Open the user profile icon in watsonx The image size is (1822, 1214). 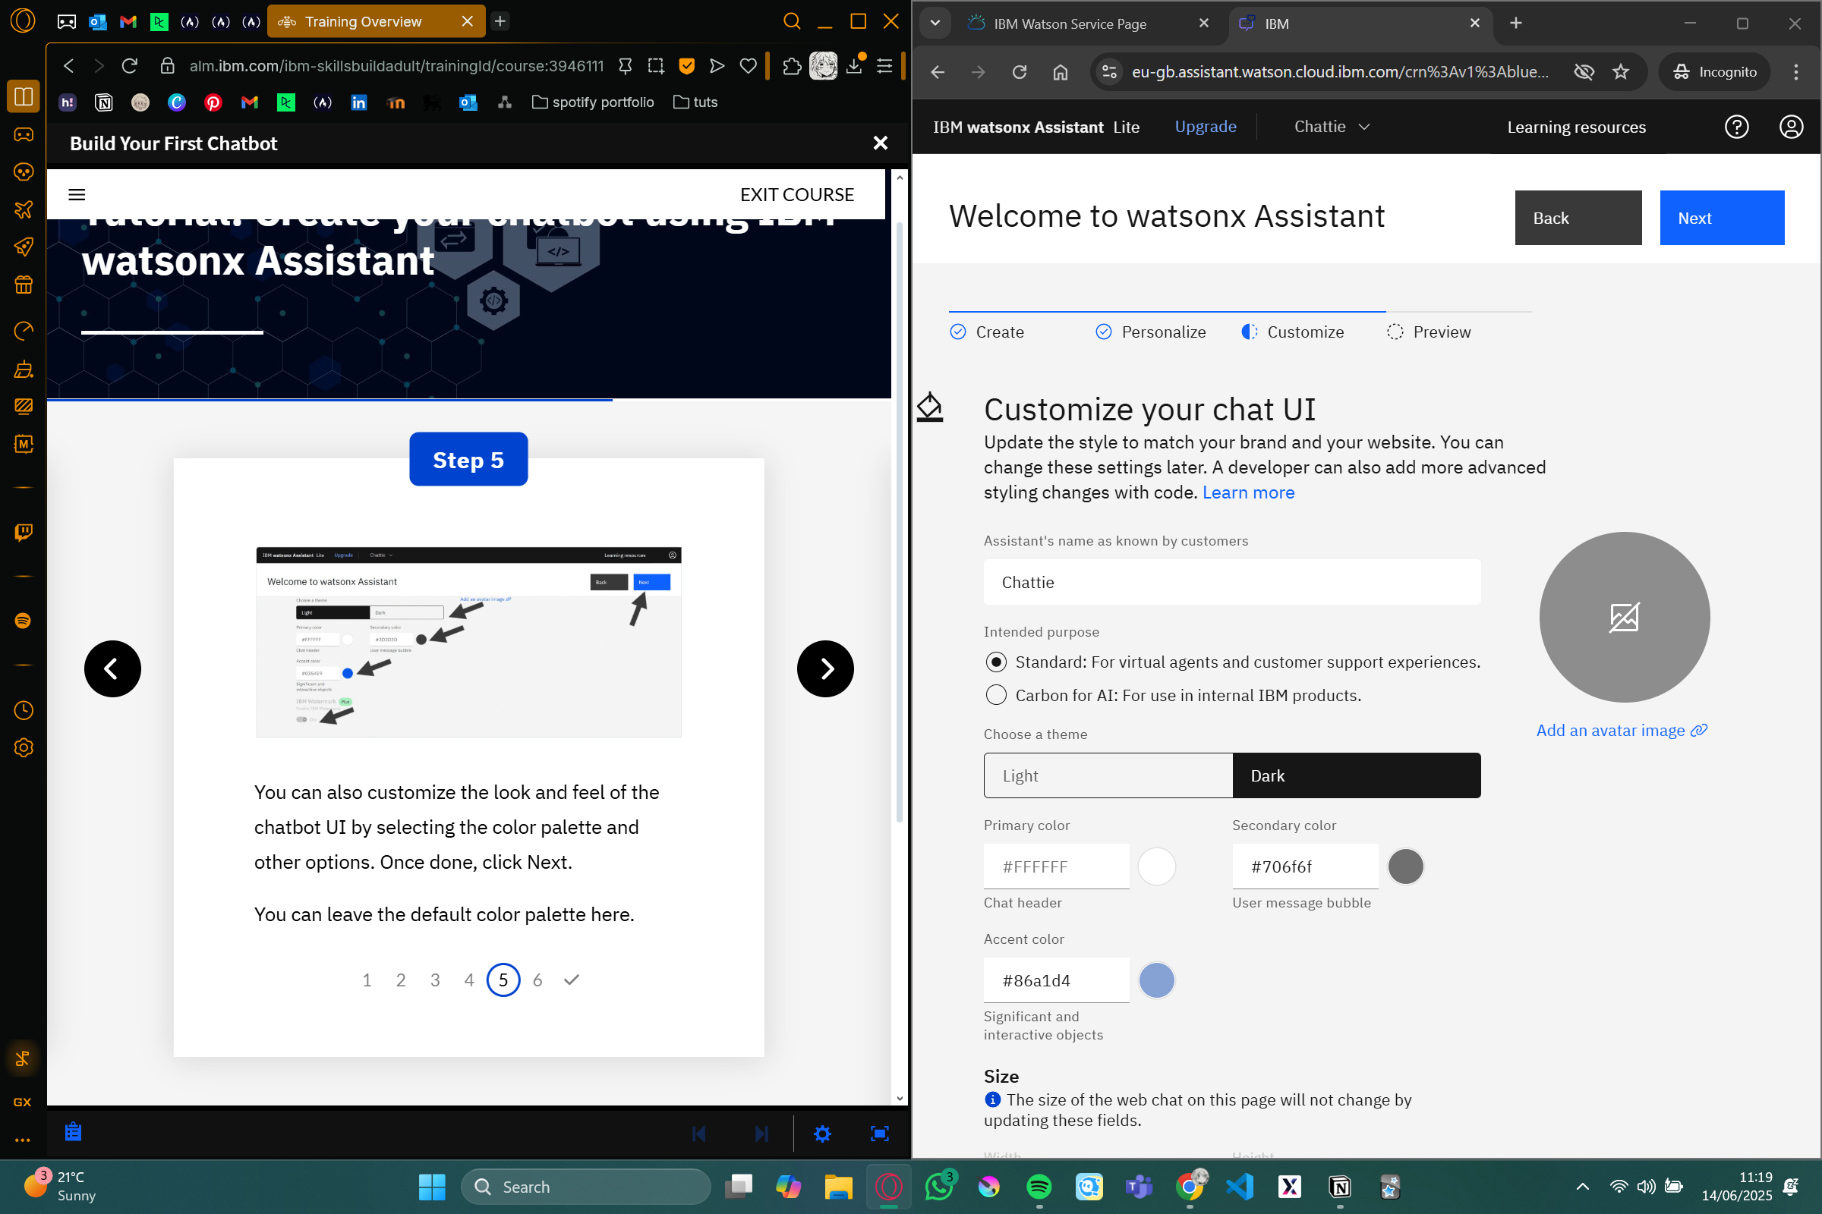(x=1790, y=126)
